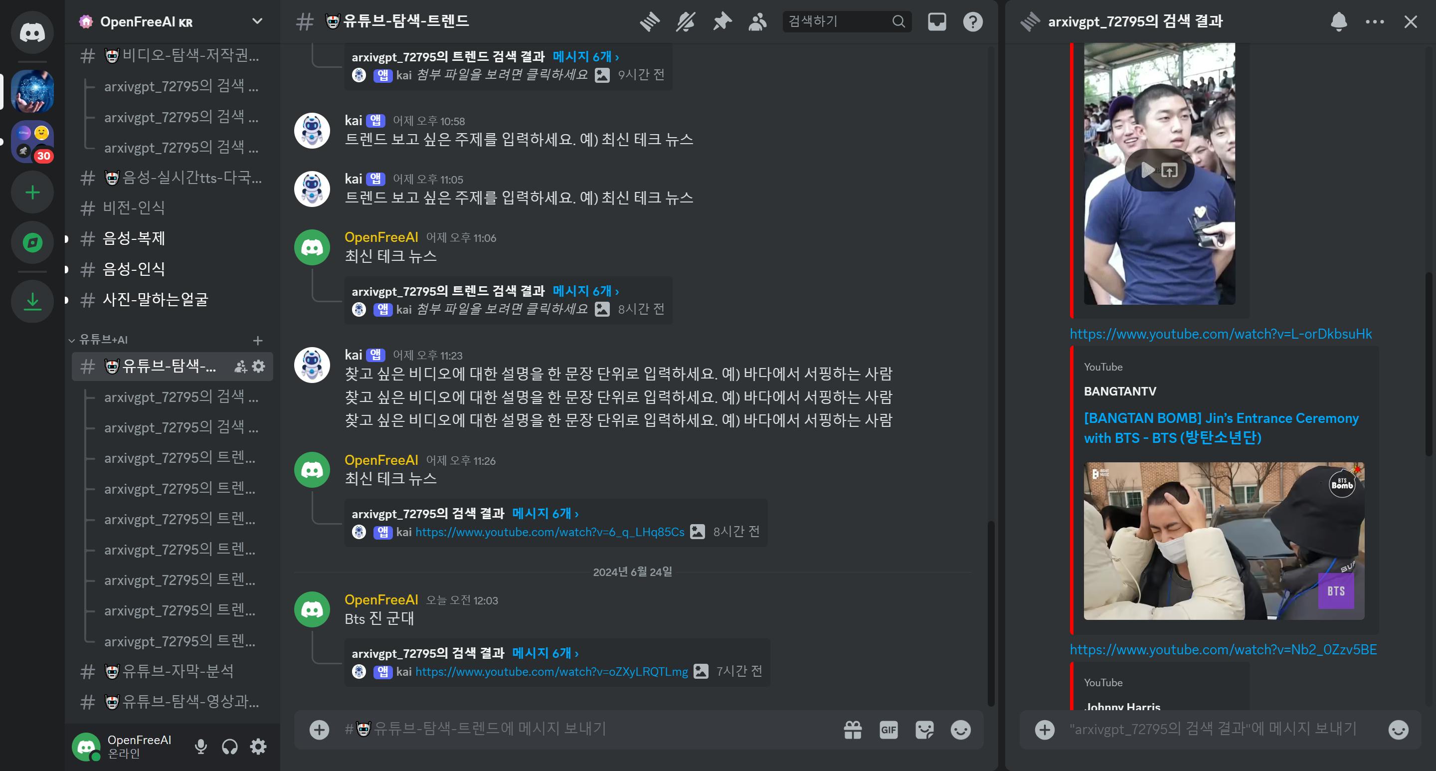Toggle headphone deafen in user panel
Image resolution: width=1436 pixels, height=771 pixels.
(230, 747)
